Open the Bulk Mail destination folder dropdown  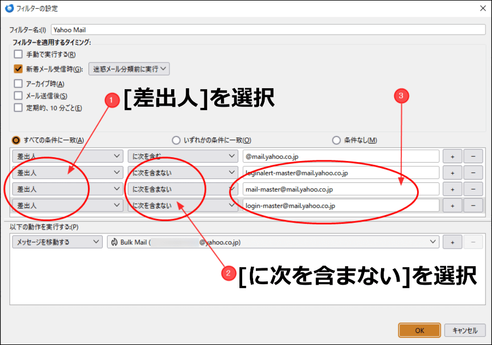pos(273,242)
